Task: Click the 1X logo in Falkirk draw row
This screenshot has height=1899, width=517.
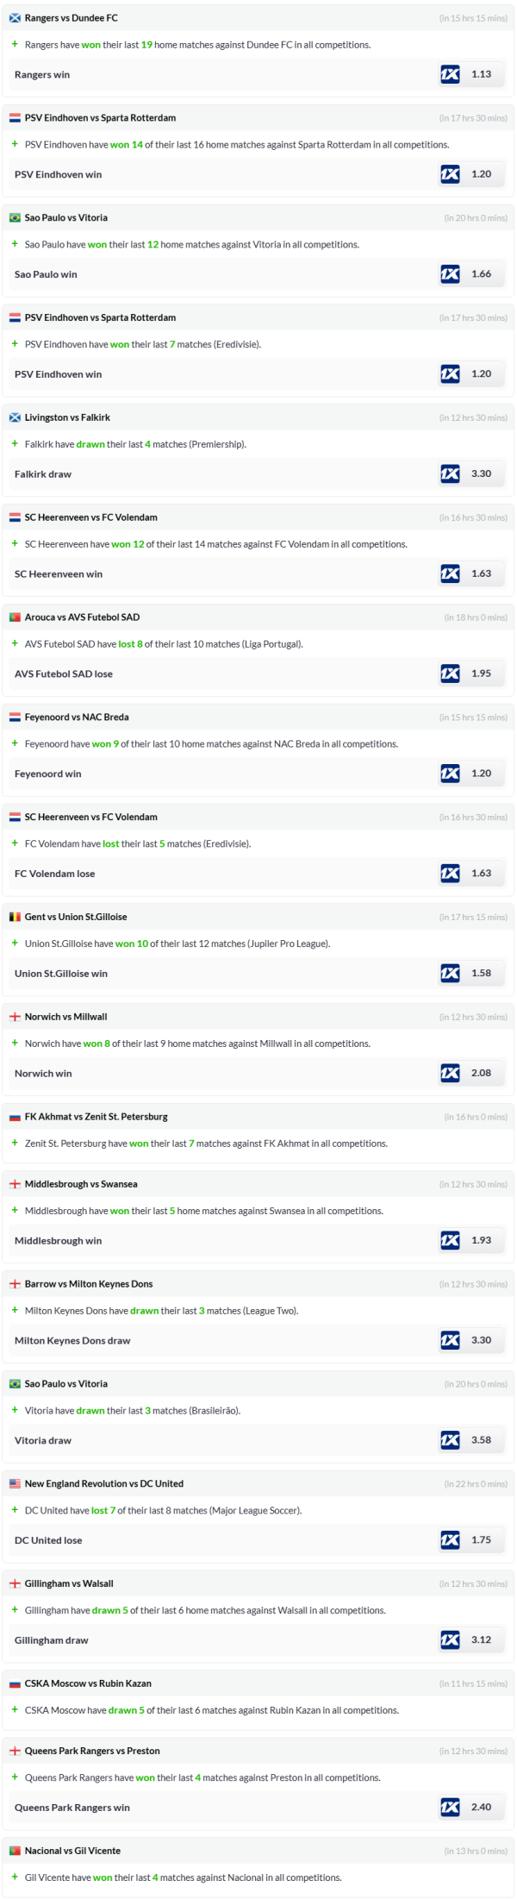Action: (450, 473)
